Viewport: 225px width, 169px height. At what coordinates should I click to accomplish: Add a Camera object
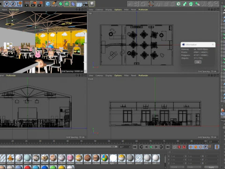85,4
